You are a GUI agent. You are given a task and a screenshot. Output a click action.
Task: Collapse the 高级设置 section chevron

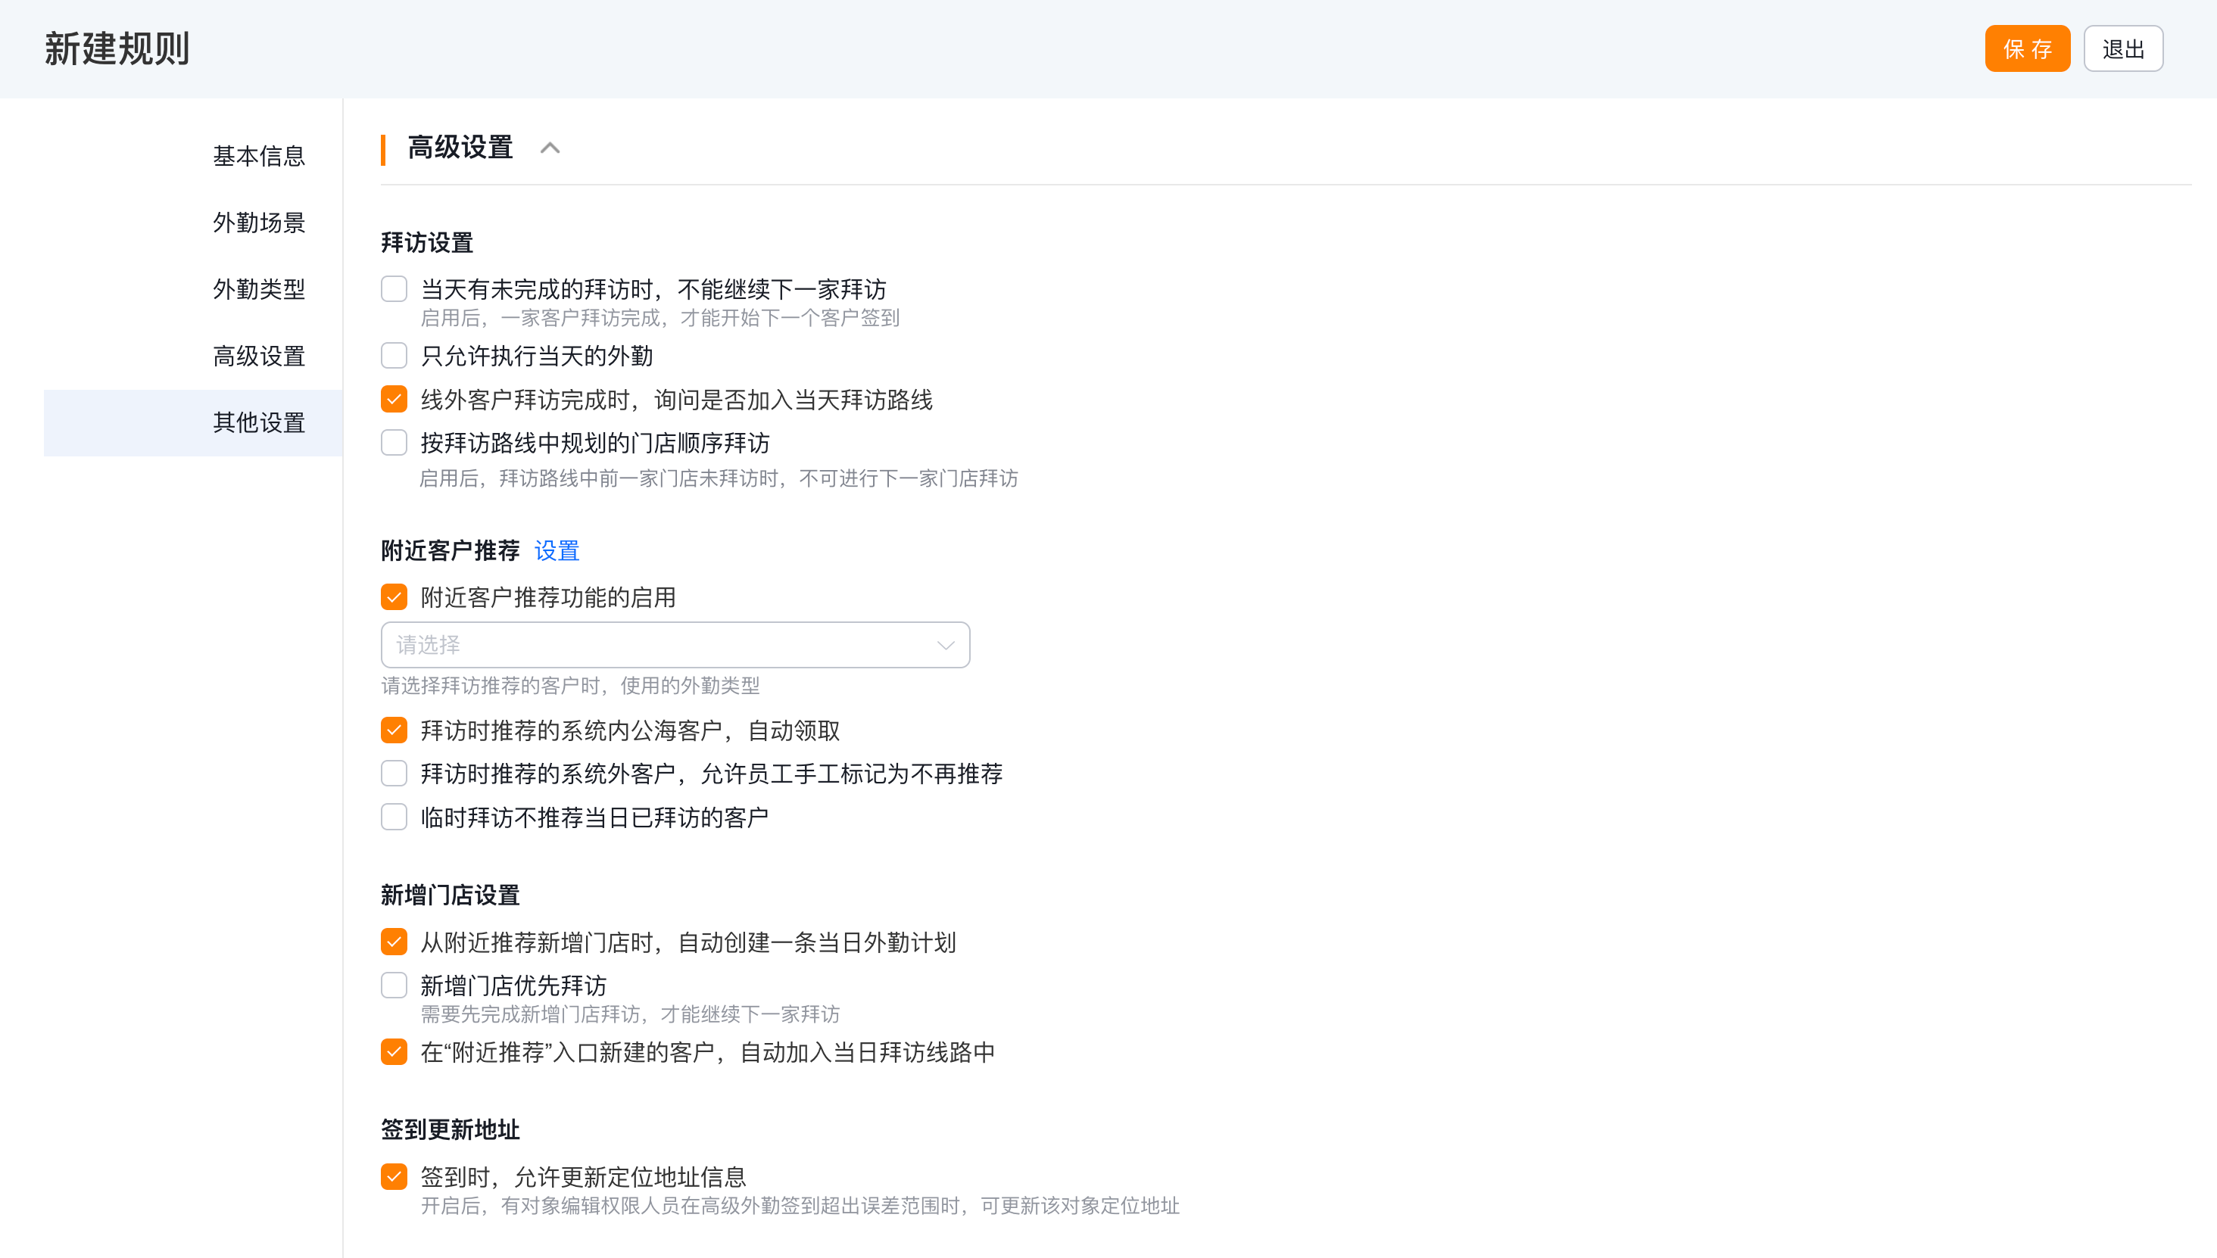[x=550, y=148]
